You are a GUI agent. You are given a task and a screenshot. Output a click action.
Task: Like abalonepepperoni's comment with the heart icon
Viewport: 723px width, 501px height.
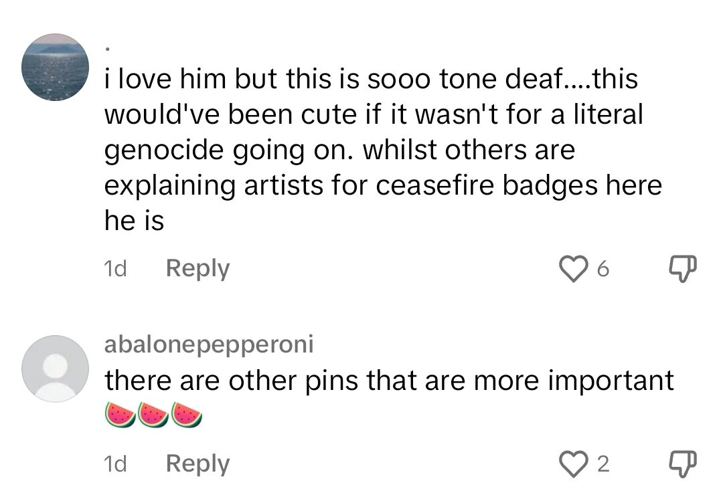571,464
